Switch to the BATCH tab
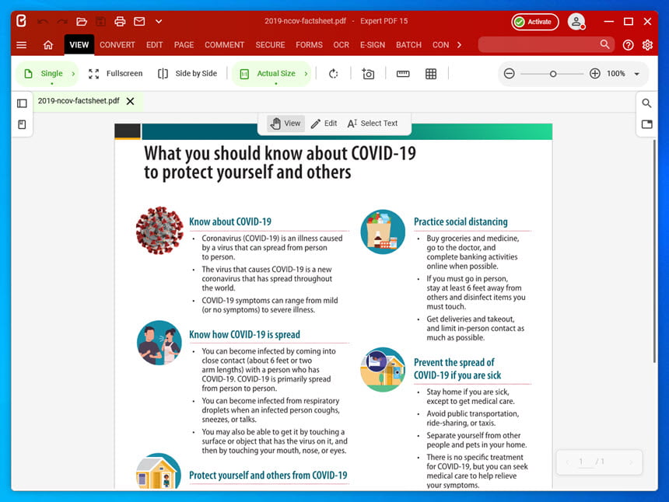The width and height of the screenshot is (669, 502). click(408, 45)
